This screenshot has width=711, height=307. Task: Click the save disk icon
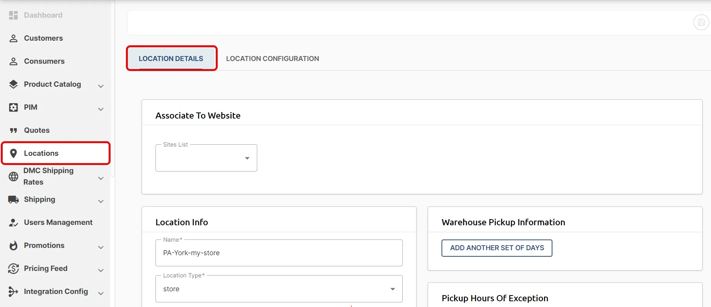click(x=701, y=22)
